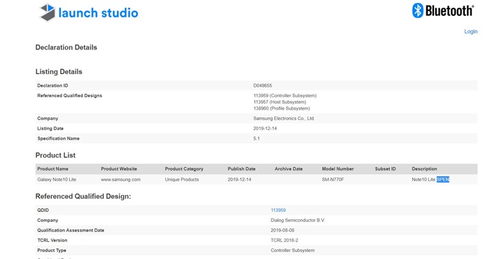The width and height of the screenshot is (499, 259).
Task: Click Galaxy Note10 Lite product name cell
Action: [57, 180]
